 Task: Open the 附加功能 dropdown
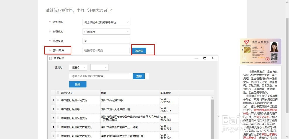[x=106, y=22]
